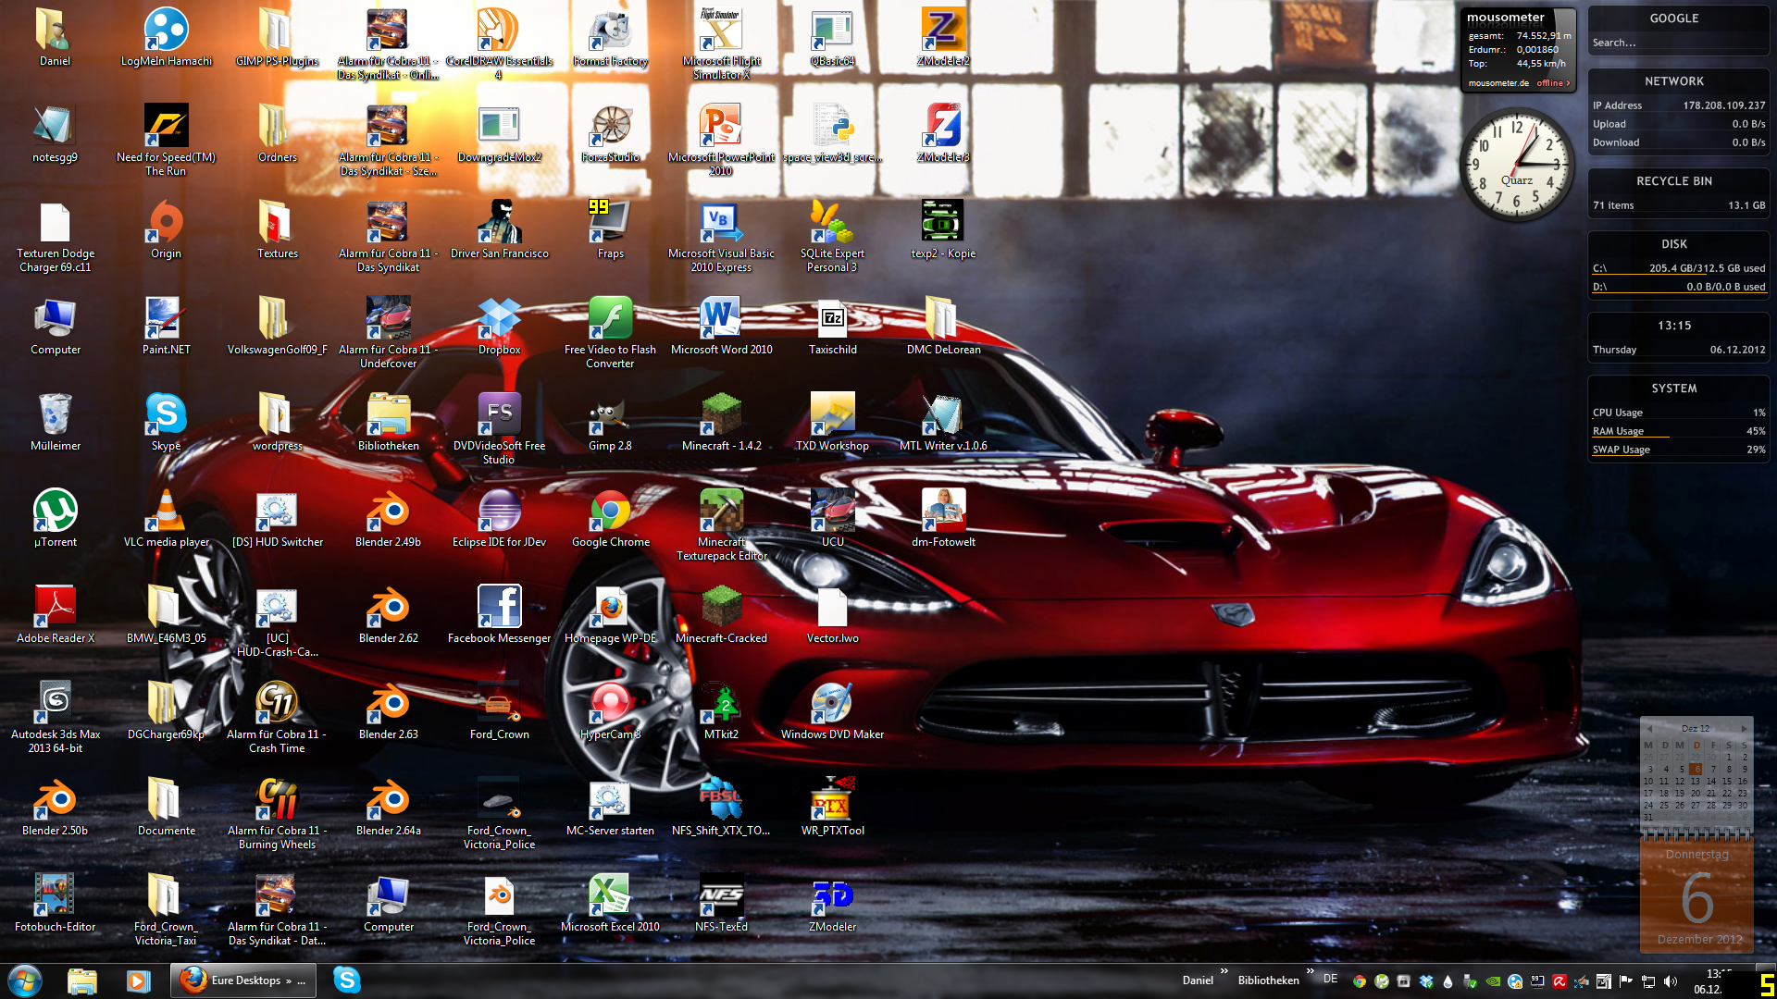
Task: Launch Blender 2.49b icon
Action: click(389, 518)
